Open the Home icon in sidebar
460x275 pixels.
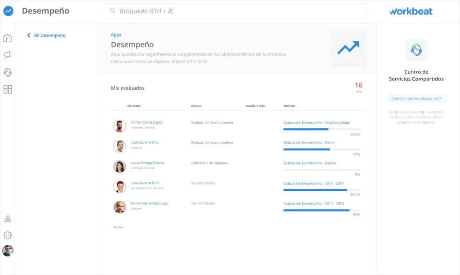coord(8,38)
